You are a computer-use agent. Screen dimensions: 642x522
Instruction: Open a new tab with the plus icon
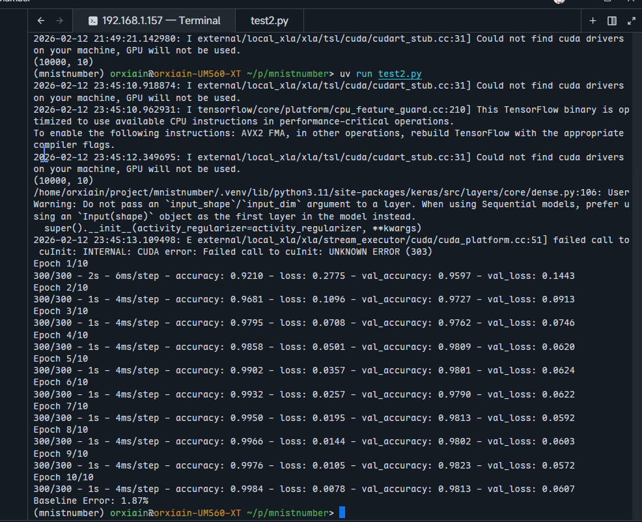click(x=593, y=21)
